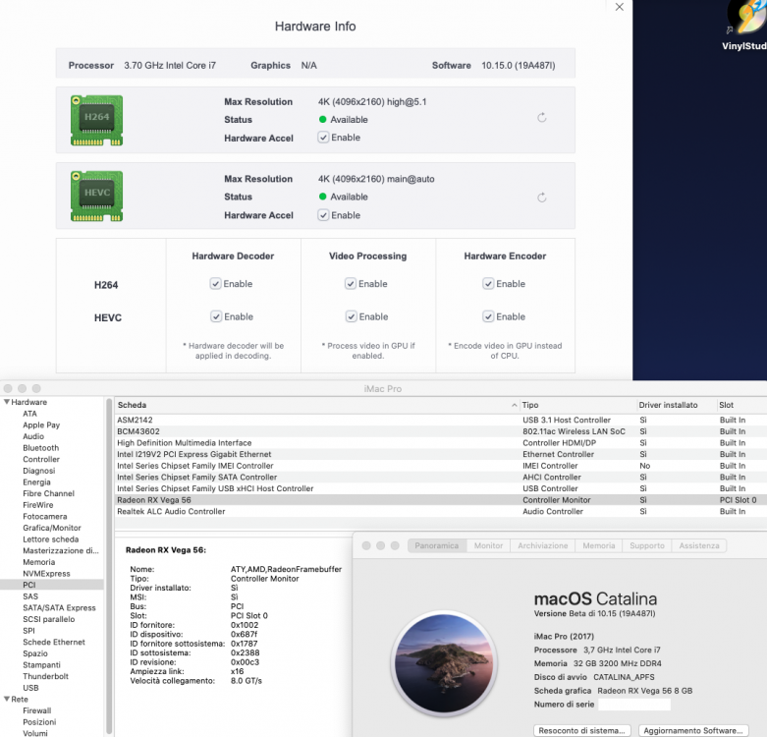This screenshot has height=737, width=767.
Task: Collapse the Hardware tree section
Action: click(7, 402)
